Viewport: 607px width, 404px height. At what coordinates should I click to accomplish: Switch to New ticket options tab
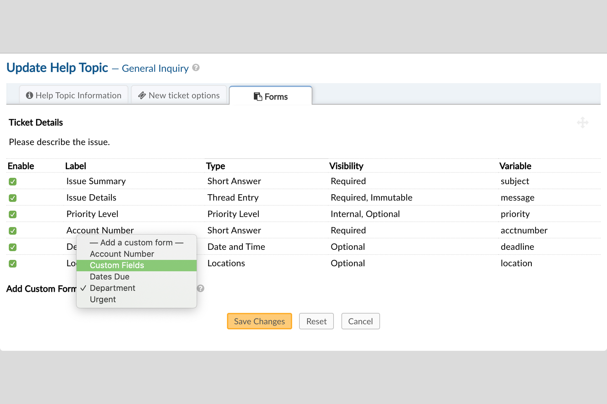click(179, 96)
